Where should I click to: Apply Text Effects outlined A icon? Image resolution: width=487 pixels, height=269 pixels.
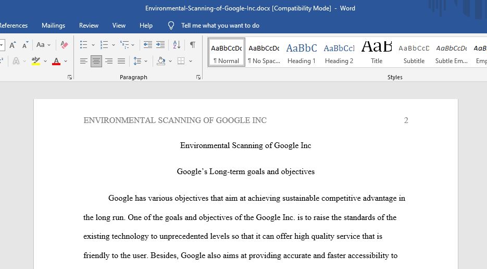(16, 61)
